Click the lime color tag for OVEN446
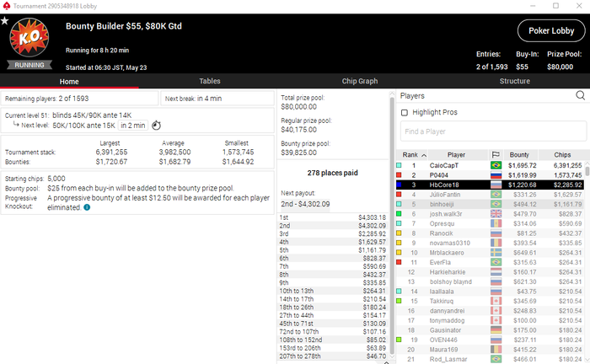 click(399, 340)
